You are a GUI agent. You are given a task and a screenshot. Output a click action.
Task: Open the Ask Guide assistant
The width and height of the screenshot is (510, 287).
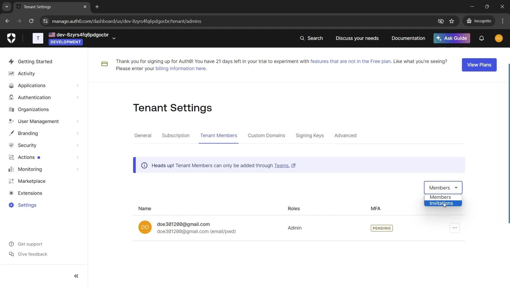(452, 38)
